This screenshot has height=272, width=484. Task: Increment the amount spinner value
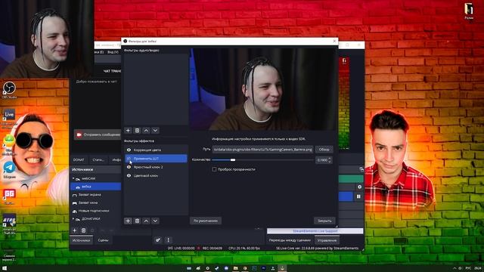330,159
